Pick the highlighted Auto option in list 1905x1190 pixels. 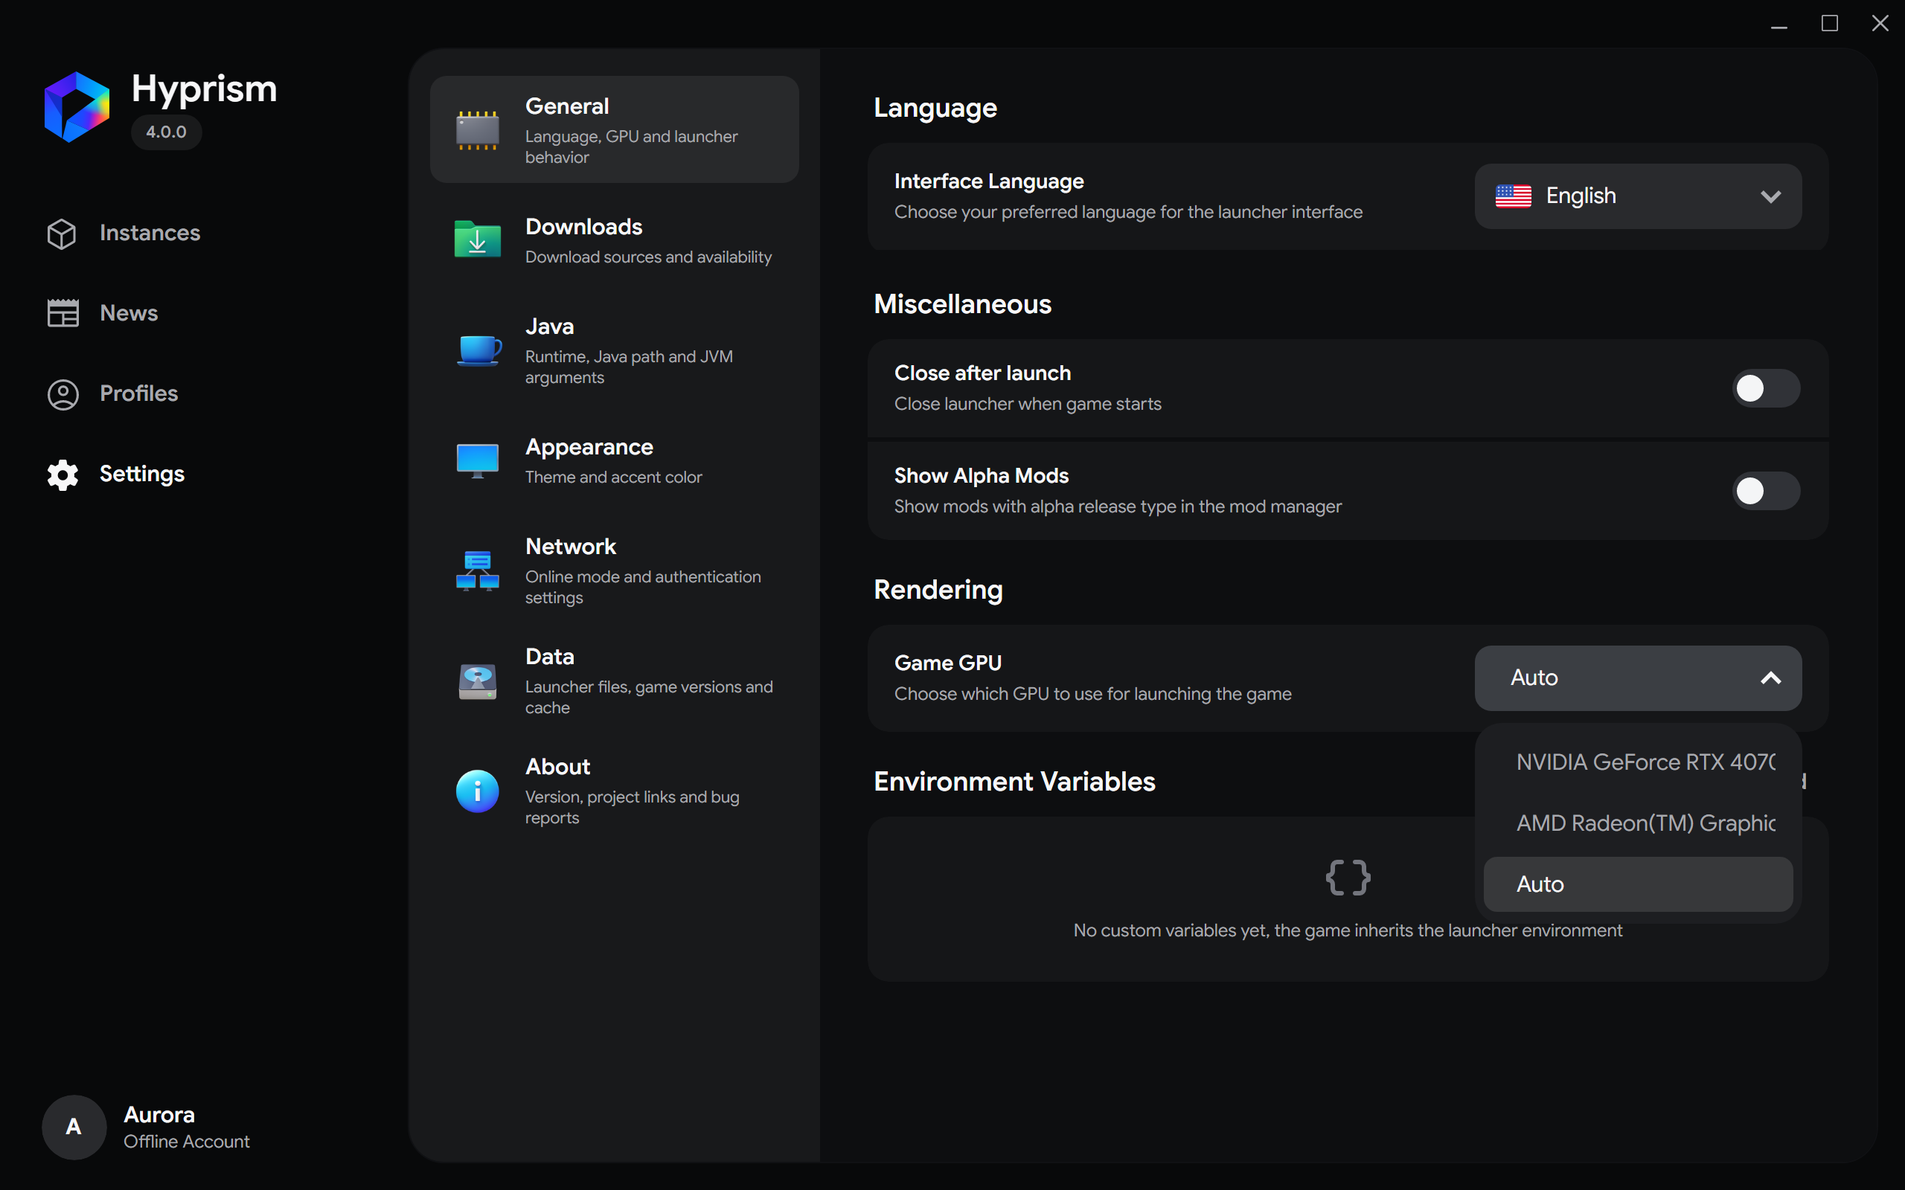click(1637, 884)
